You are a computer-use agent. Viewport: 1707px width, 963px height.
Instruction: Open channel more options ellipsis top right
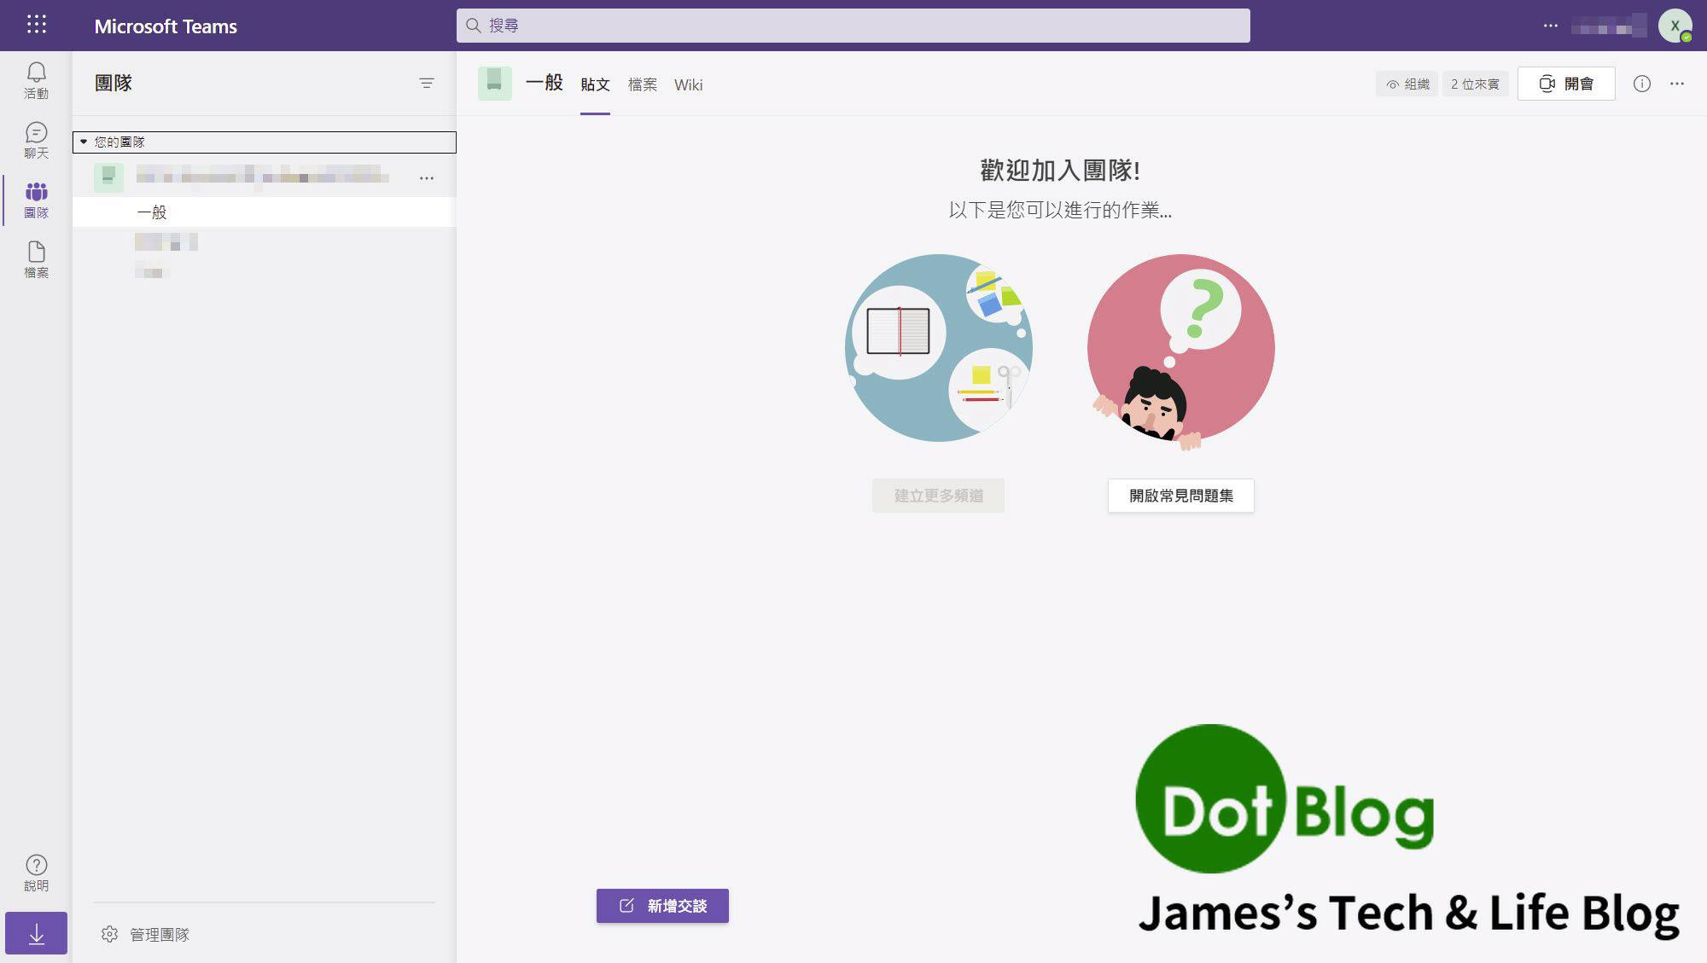tap(1676, 84)
